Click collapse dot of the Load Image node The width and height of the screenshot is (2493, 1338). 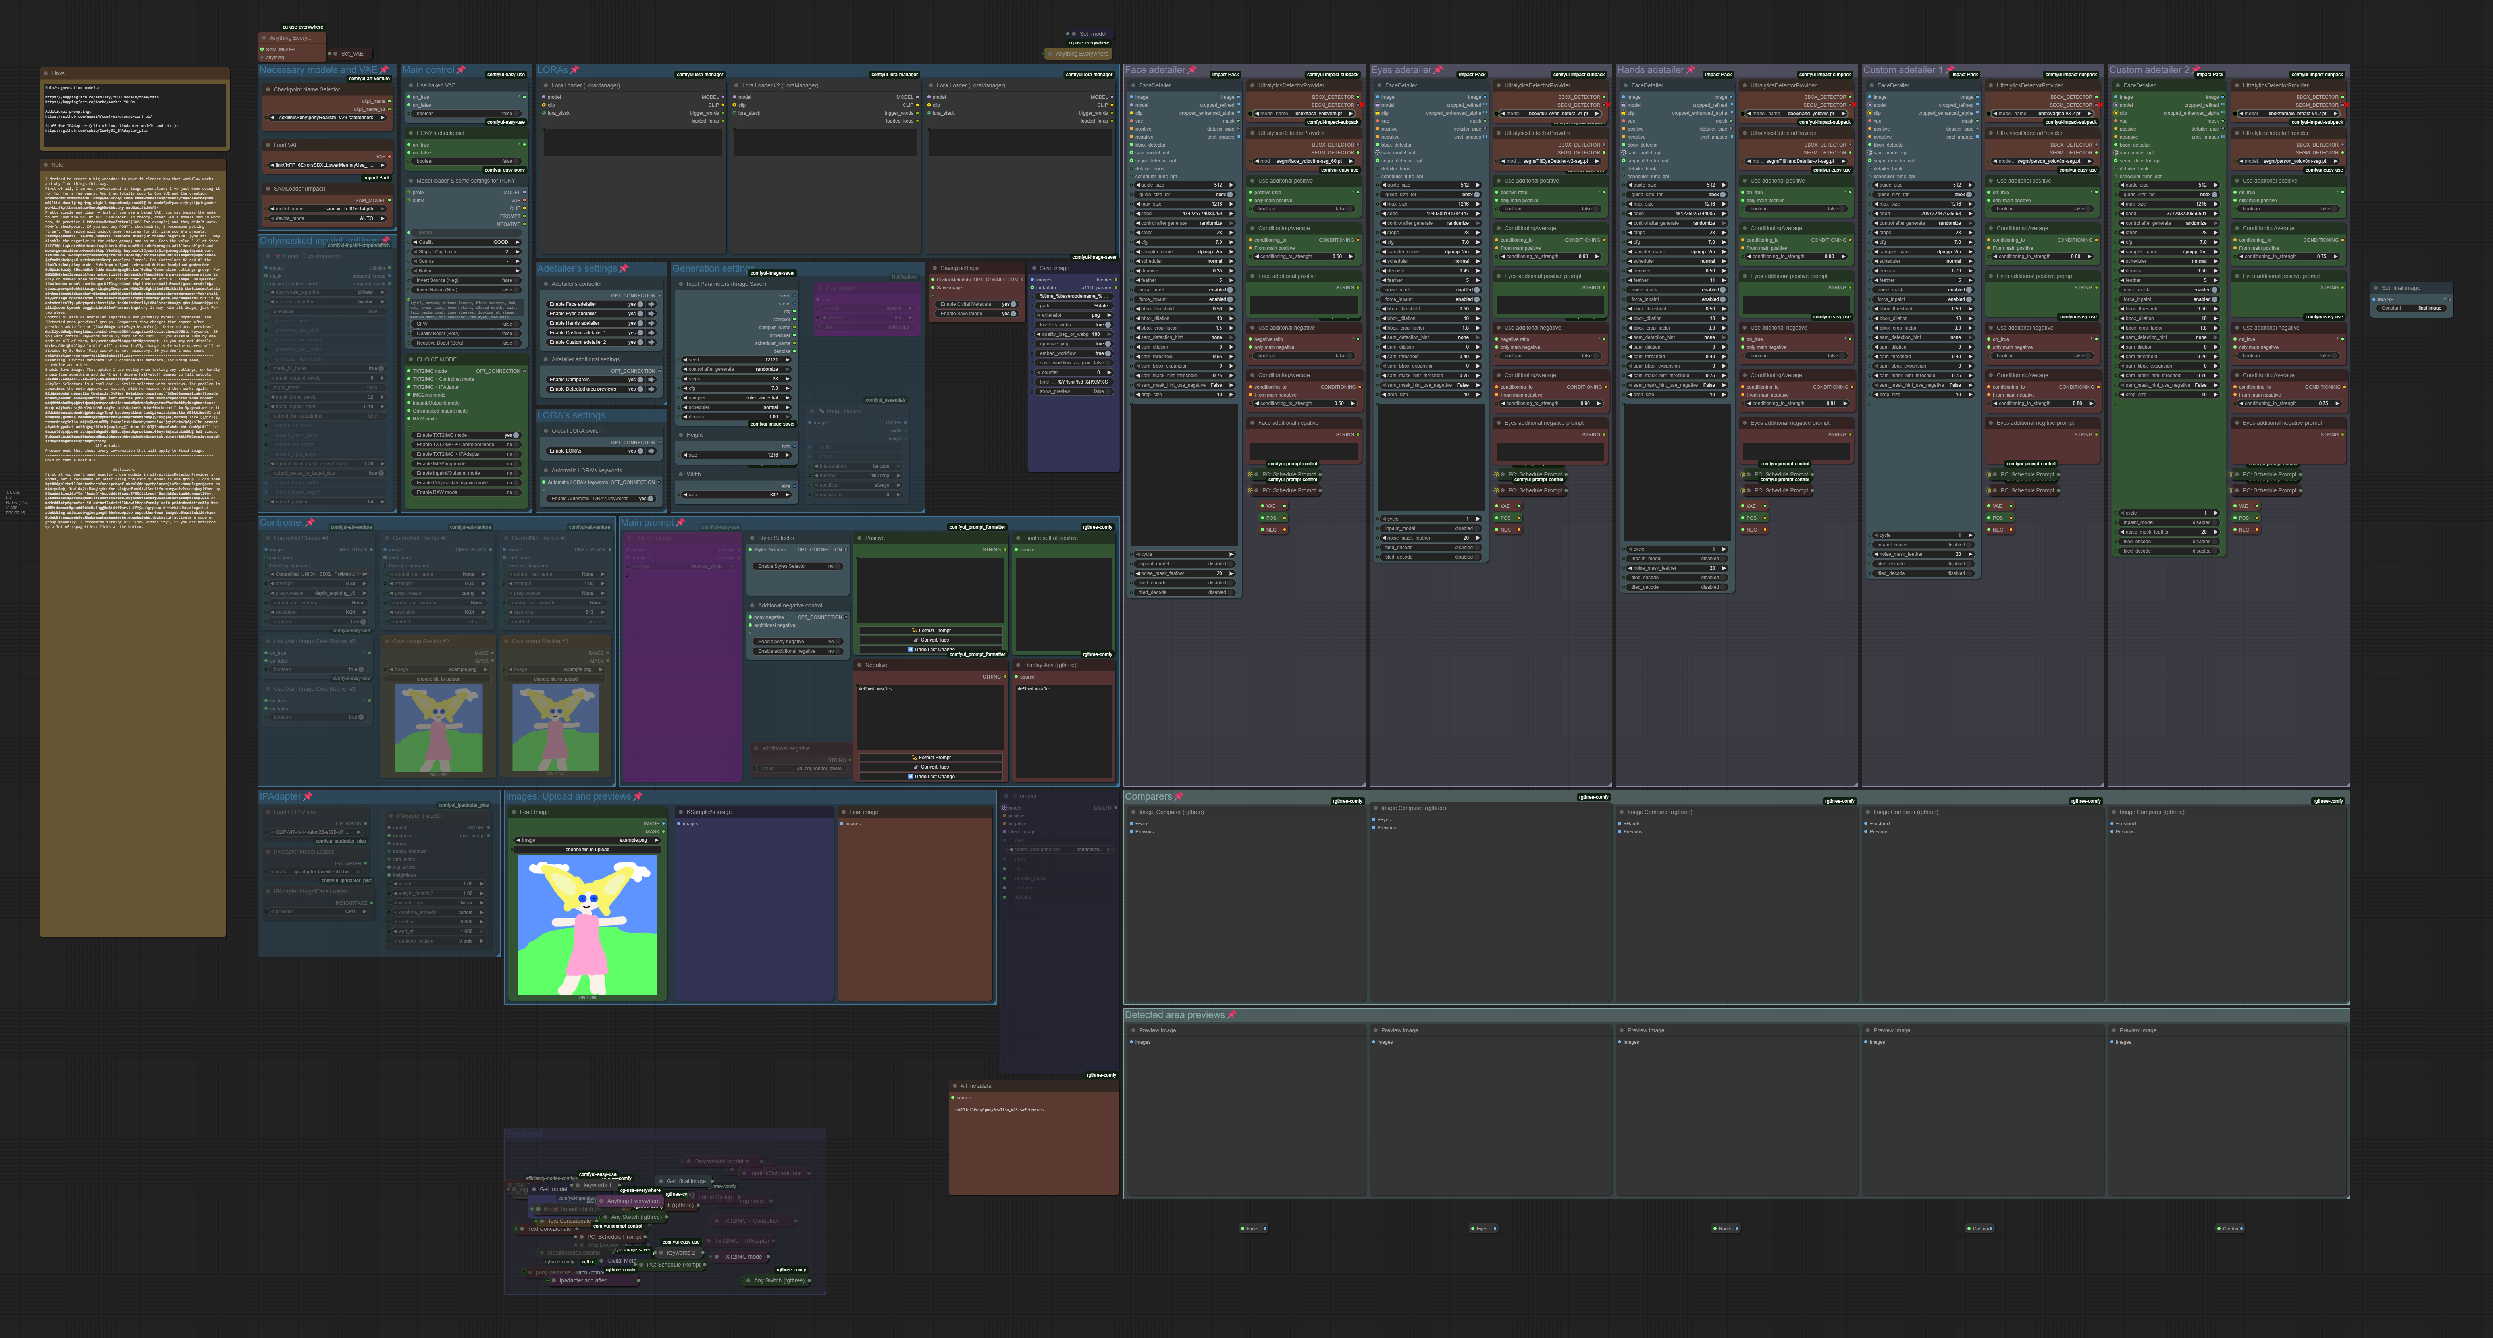pos(514,812)
